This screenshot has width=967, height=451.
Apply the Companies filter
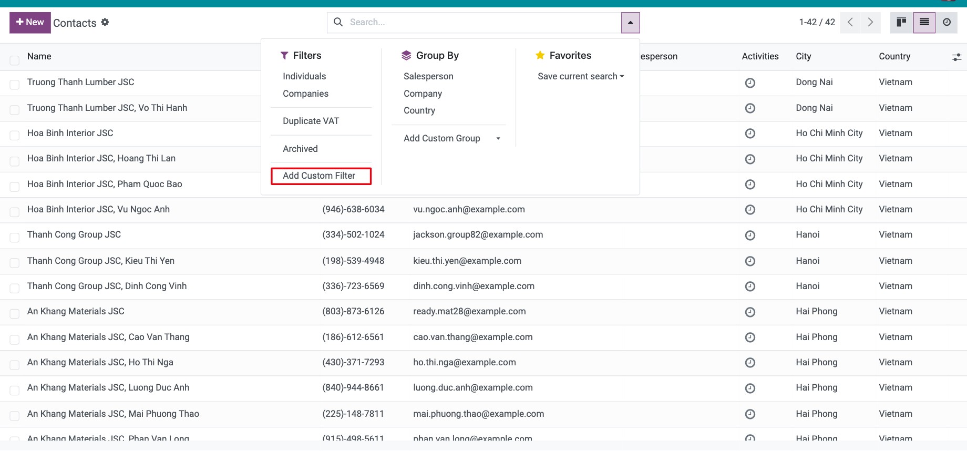pos(305,94)
